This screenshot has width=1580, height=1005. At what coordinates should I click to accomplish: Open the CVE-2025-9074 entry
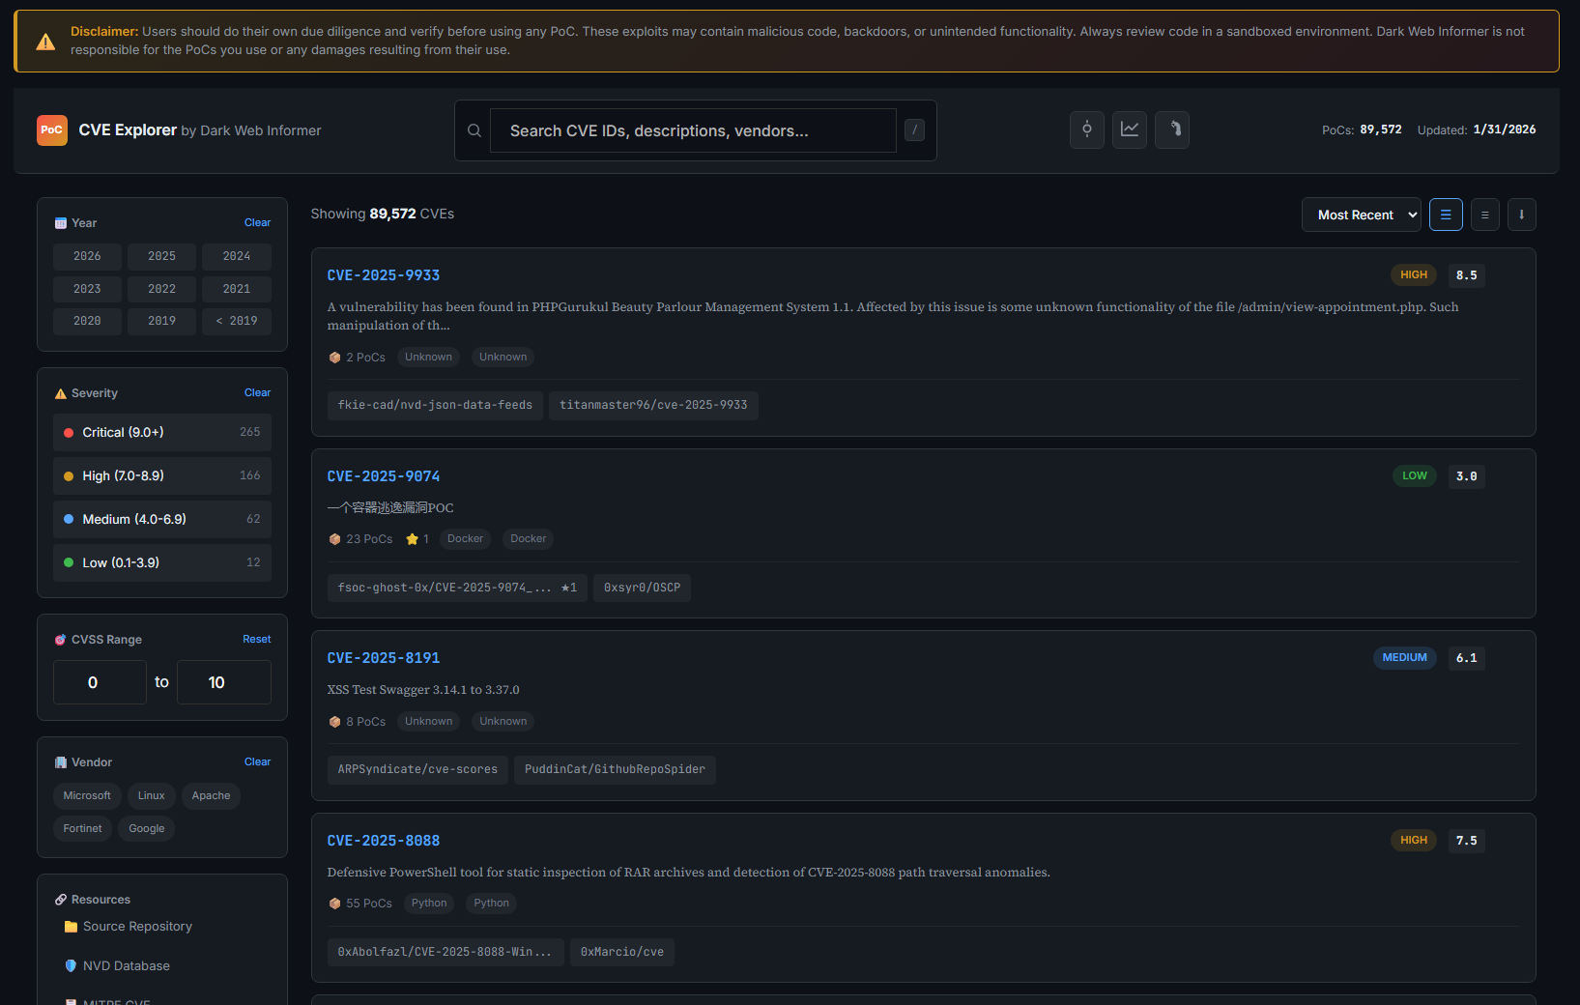pyautogui.click(x=384, y=476)
